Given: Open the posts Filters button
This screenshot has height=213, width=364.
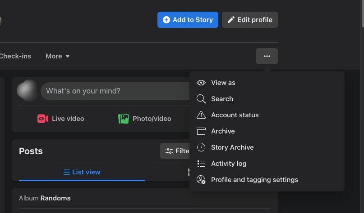Looking at the screenshot, I should coord(175,151).
